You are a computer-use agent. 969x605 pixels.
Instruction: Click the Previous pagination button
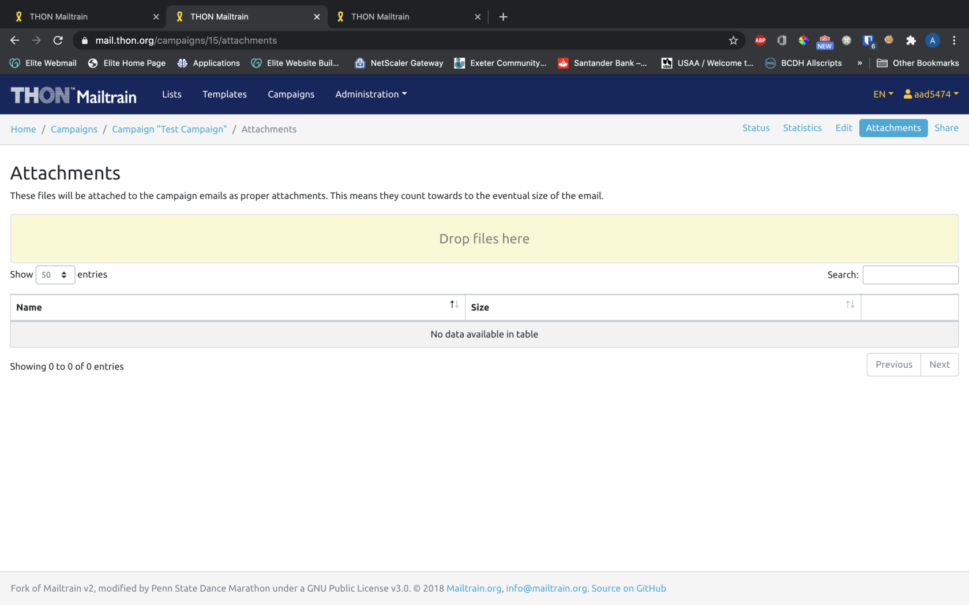click(x=894, y=365)
